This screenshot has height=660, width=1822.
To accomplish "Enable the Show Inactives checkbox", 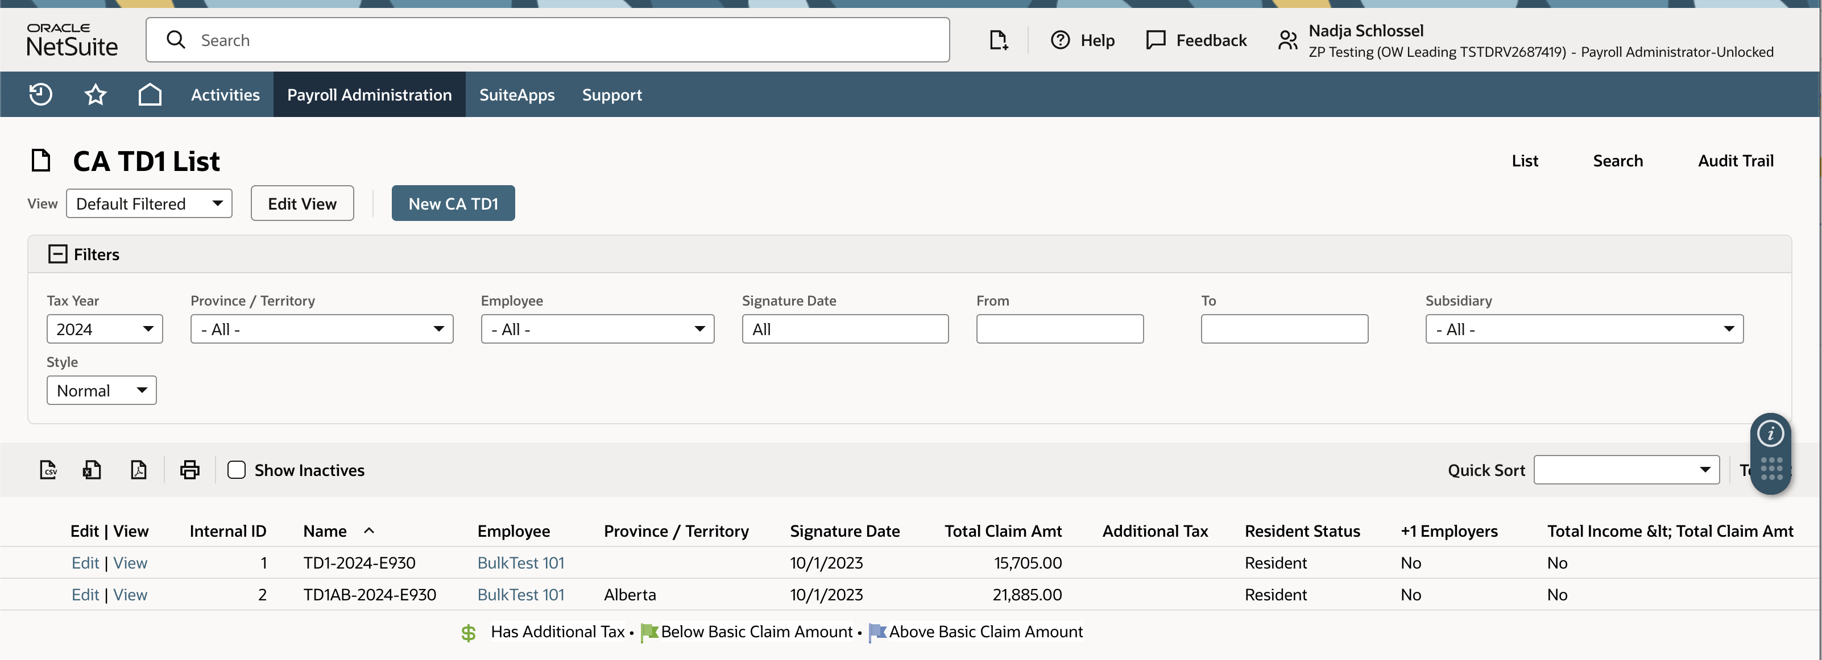I will coord(236,470).
